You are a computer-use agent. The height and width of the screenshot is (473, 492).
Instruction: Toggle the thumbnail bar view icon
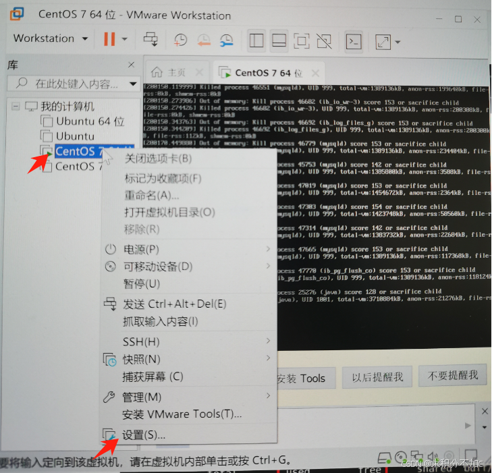(279, 40)
